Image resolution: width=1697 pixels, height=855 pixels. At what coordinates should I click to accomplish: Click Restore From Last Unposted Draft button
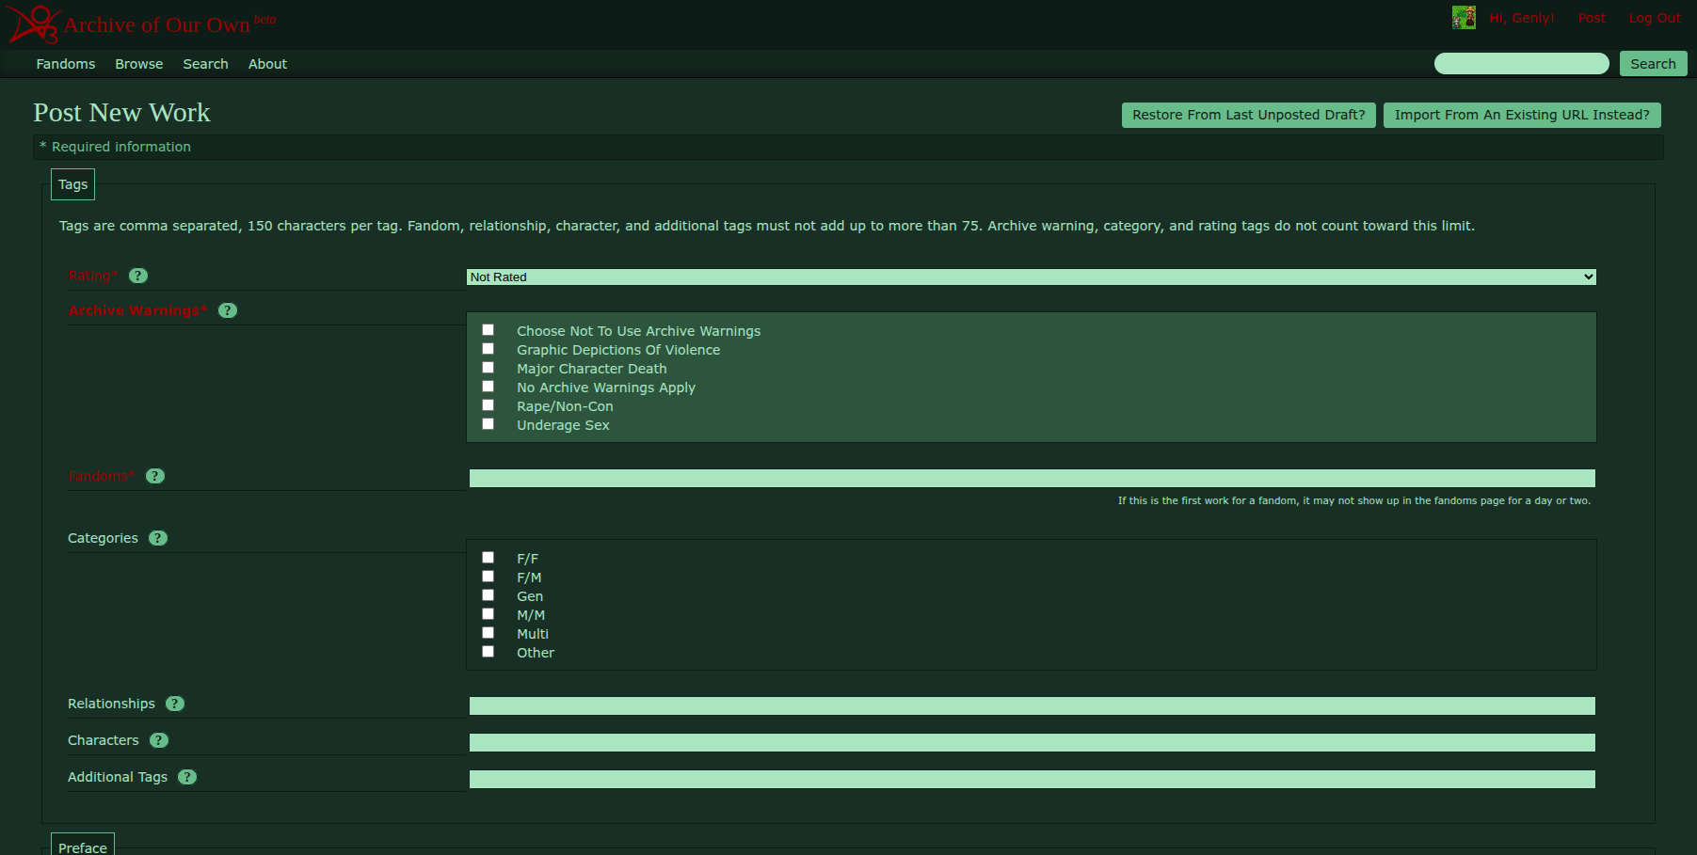(x=1248, y=115)
